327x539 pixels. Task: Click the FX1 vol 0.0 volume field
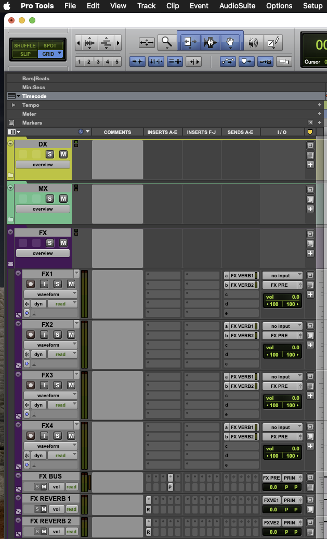pyautogui.click(x=283, y=297)
